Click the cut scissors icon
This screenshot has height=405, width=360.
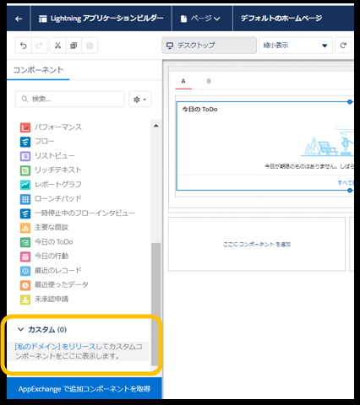(57, 46)
